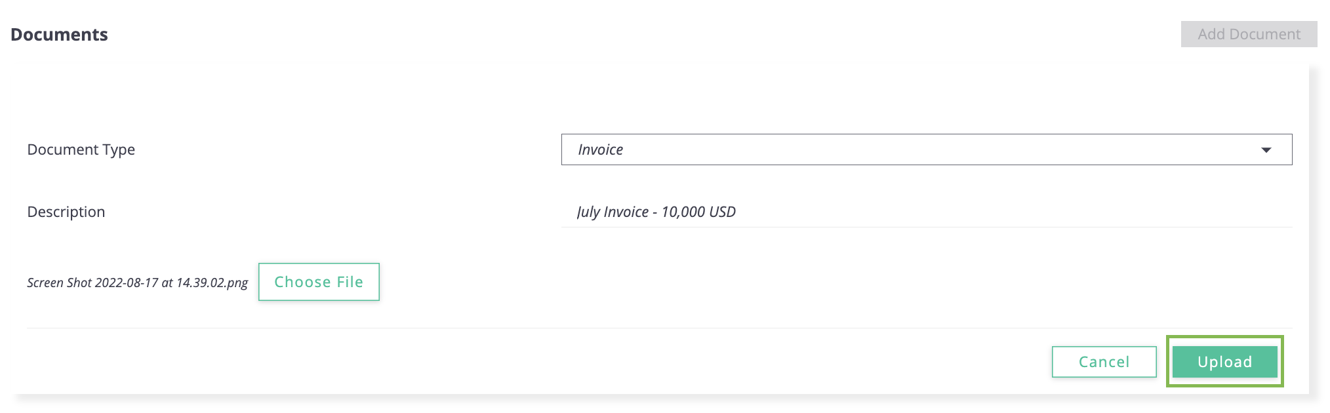Focus the Description input field

click(x=926, y=212)
